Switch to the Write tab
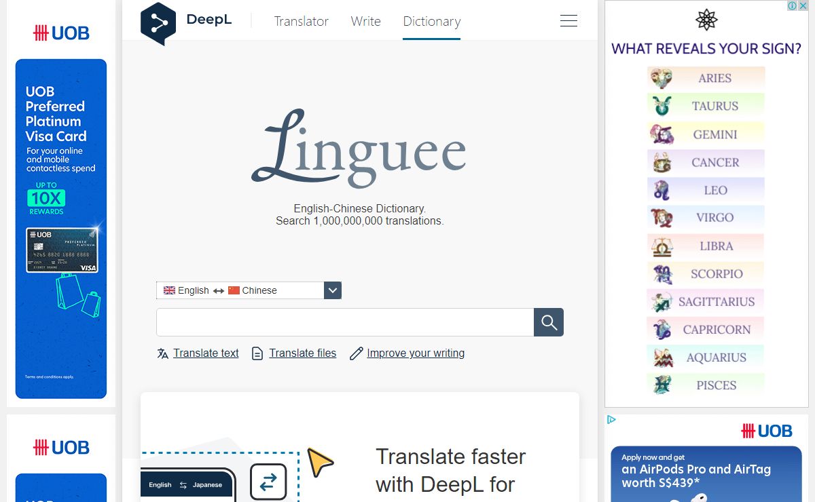 (x=365, y=21)
